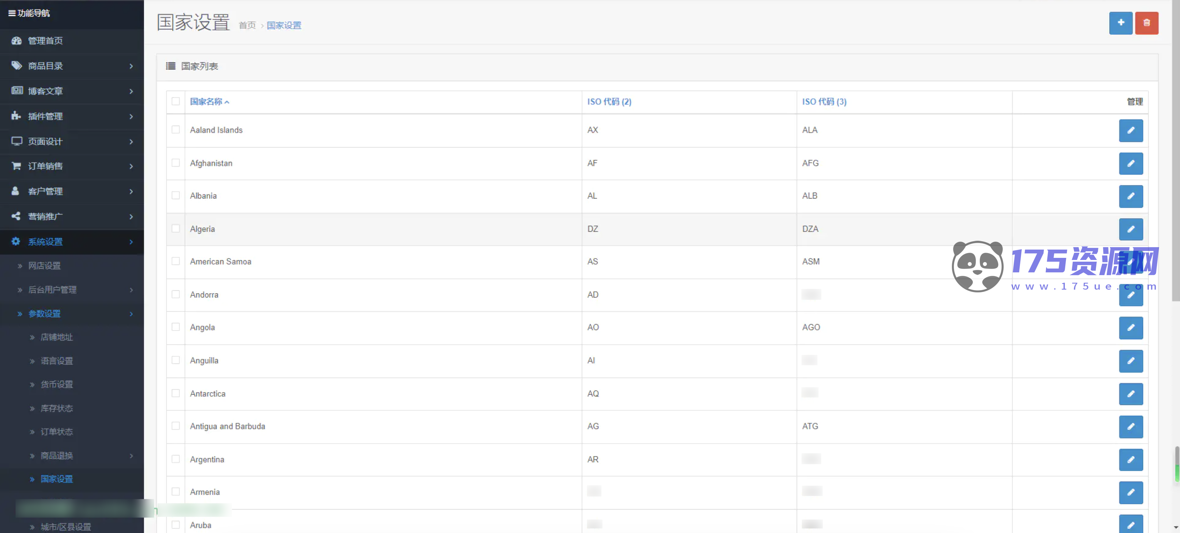Click the American Samoa country name
Viewport: 1180px width, 533px height.
221,262
